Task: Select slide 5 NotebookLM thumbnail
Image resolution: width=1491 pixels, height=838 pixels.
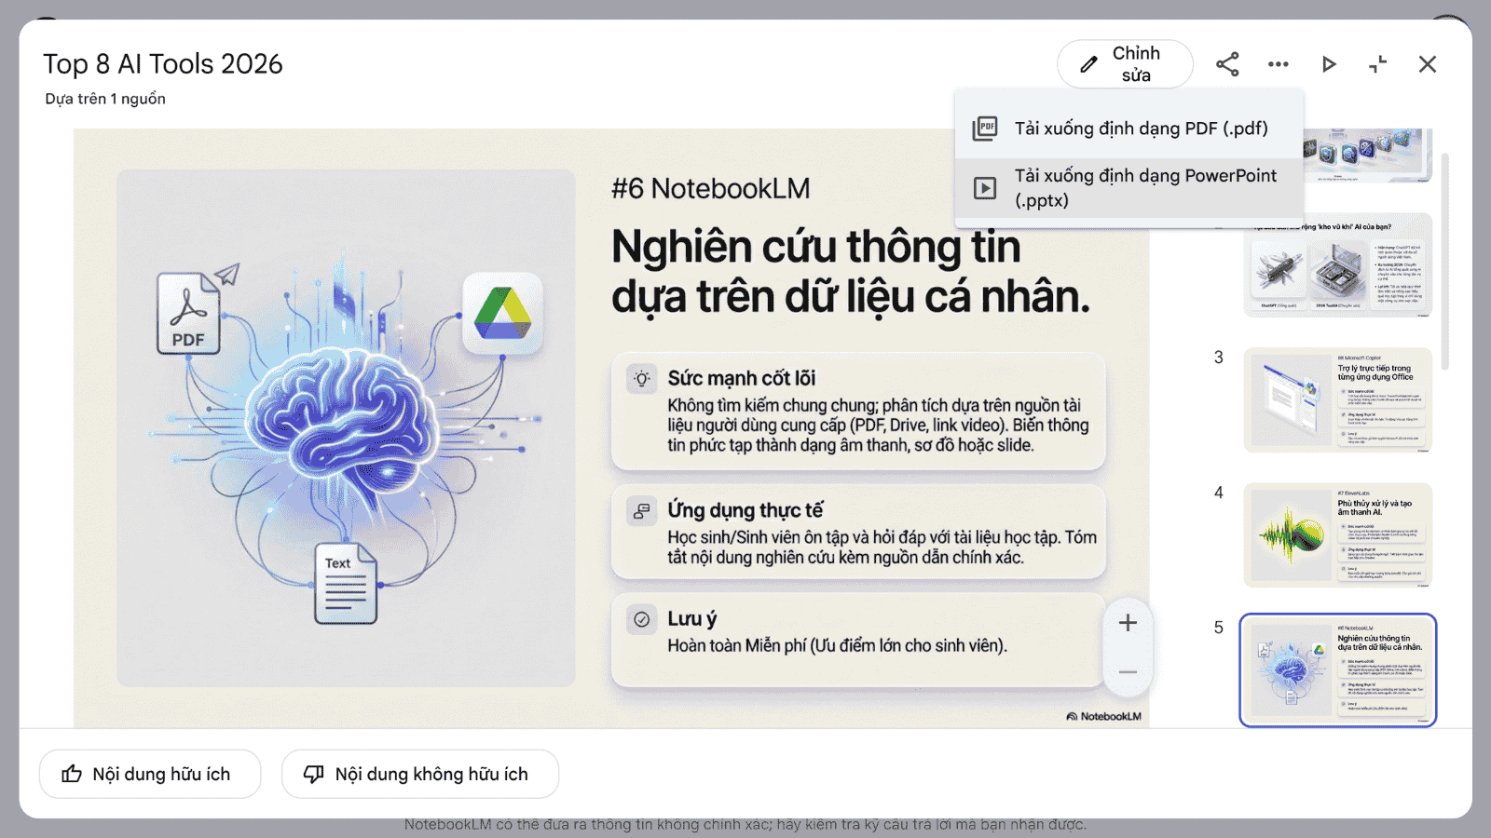Action: tap(1337, 669)
